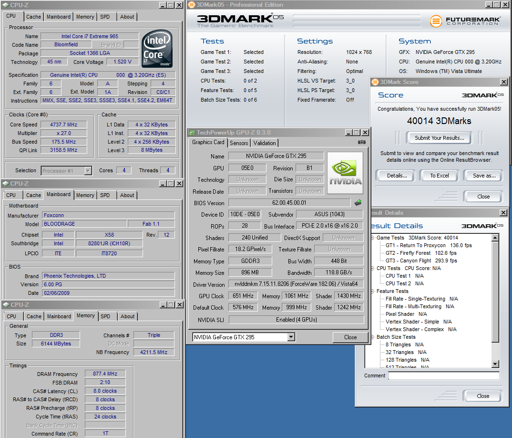
Task: Select Vertex Shader - Complex tree row
Action: click(421, 329)
